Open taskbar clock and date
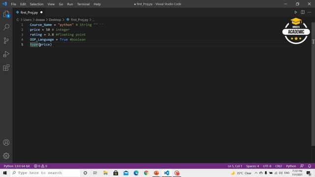 (x=297, y=173)
